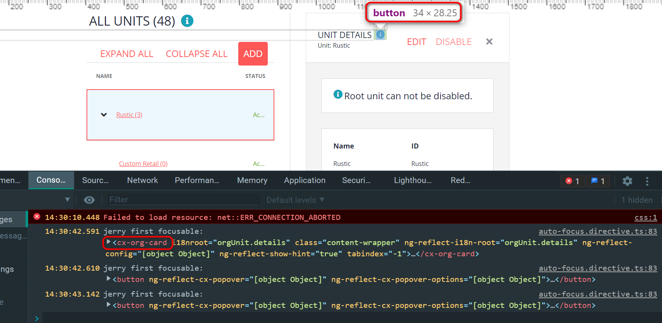Click the 'Unit: Rustic' subtitle
The width and height of the screenshot is (662, 323).
pos(334,45)
